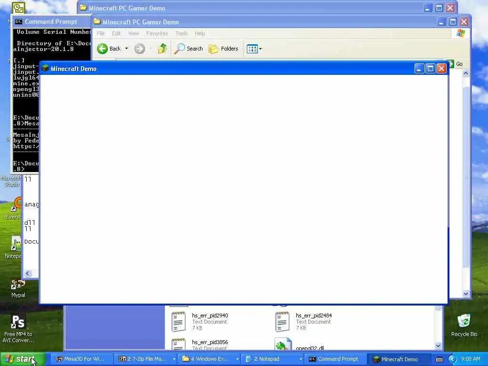Click the Forward arrow in Explorer toolbar
Image resolution: width=488 pixels, height=366 pixels.
(x=140, y=49)
